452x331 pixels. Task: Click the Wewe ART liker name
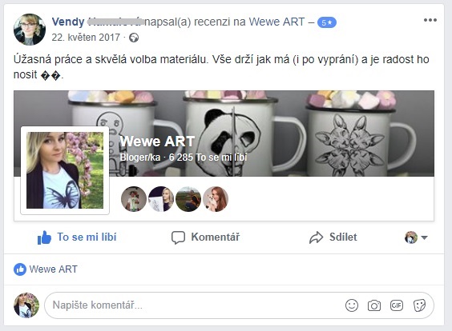54,269
